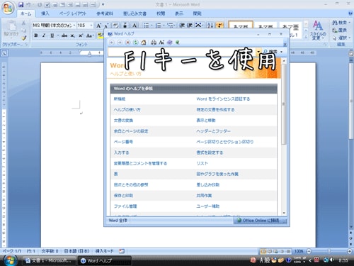
Task: Click Home icon in Word Help toolbar
Action: click(x=144, y=43)
